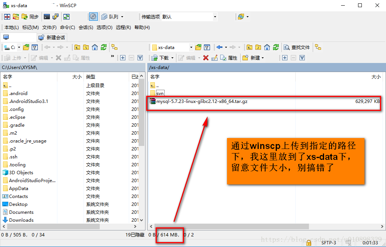Image resolution: width=386 pixels, height=247 pixels.
Task: Toggle the 队列 queue button
Action: pyautogui.click(x=110, y=17)
